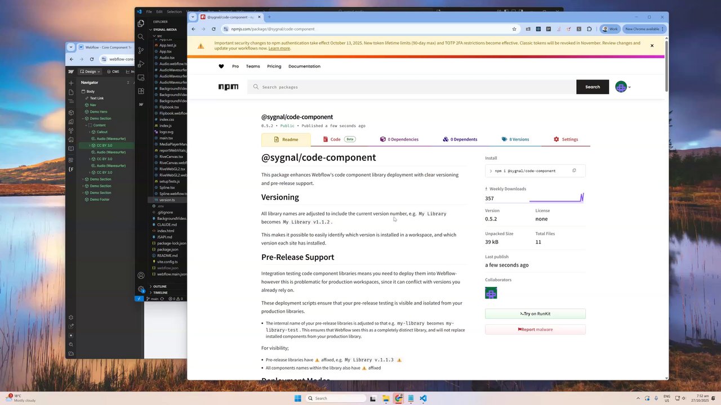The image size is (721, 405).
Task: Open Webflow search magnifier at sidebar bottom
Action: 71,344
